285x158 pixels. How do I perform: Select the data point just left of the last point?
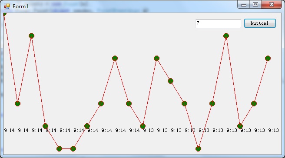coord(254,103)
